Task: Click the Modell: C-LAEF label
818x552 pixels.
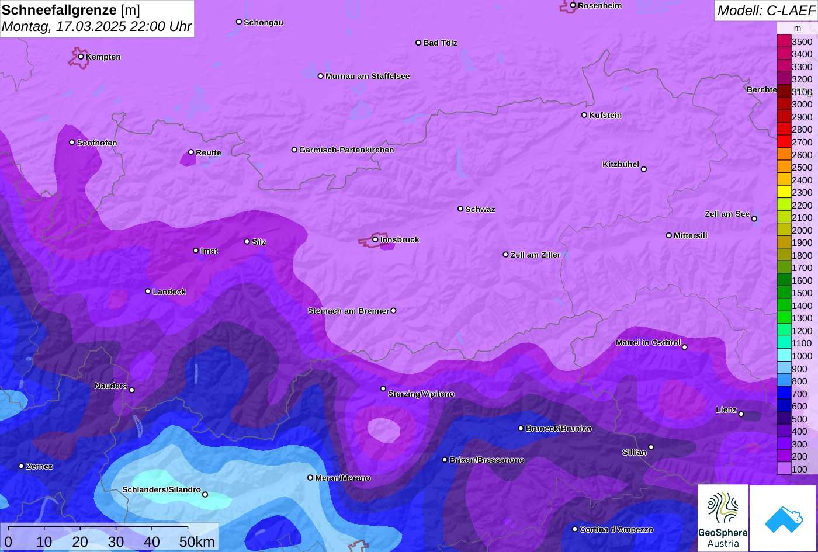Action: point(765,11)
